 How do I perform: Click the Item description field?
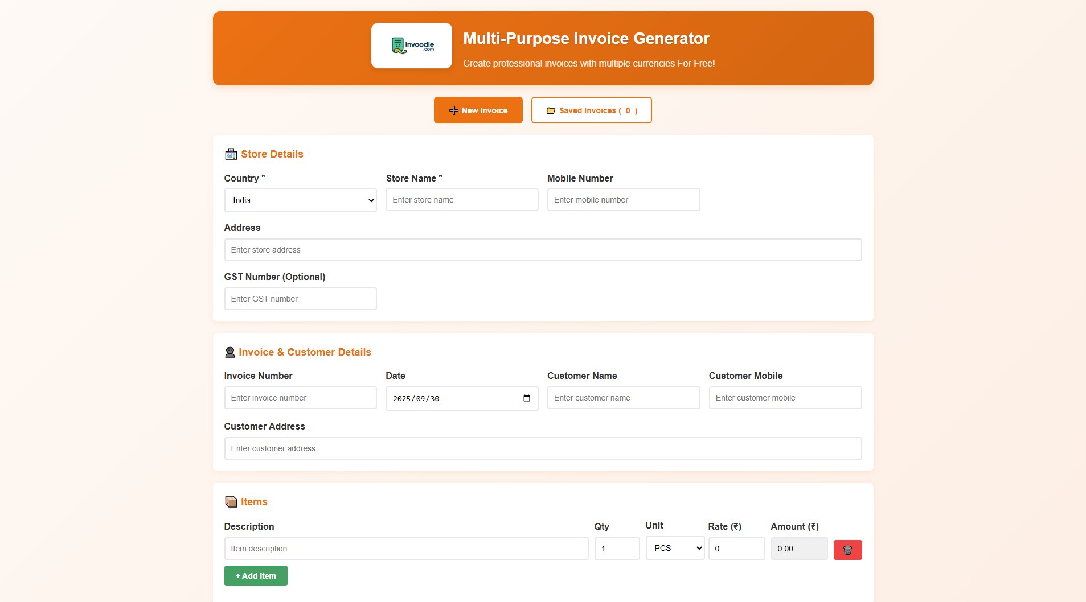pos(405,549)
